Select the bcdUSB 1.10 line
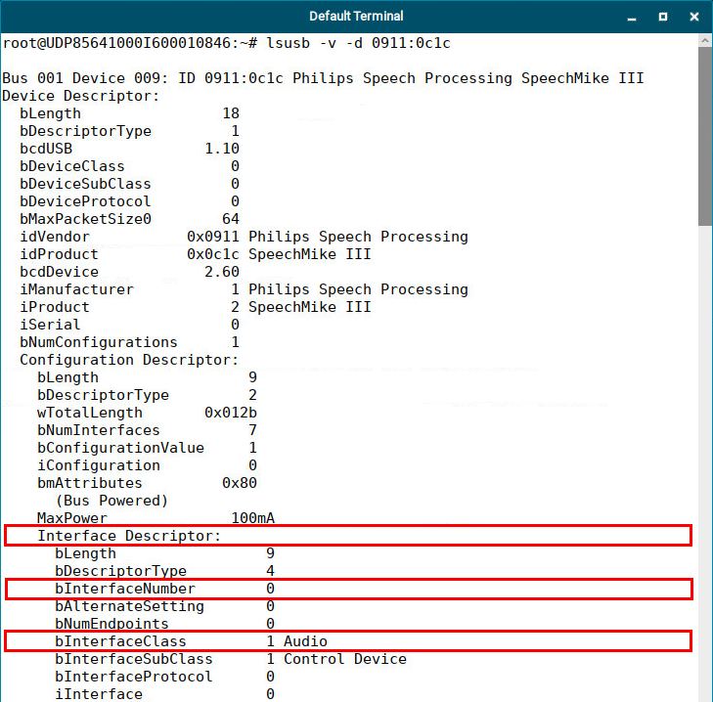The height and width of the screenshot is (702, 713). (x=130, y=149)
